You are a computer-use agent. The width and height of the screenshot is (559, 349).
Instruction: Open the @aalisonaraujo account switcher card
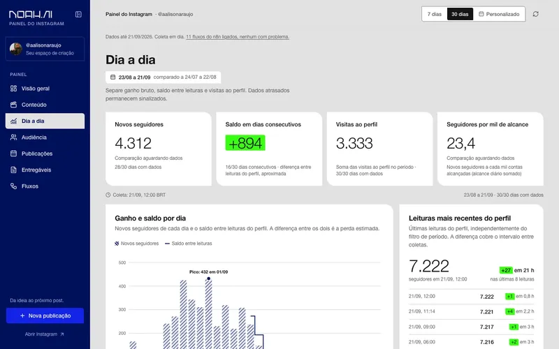(45, 49)
